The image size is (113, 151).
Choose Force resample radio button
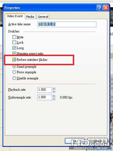point(14,72)
